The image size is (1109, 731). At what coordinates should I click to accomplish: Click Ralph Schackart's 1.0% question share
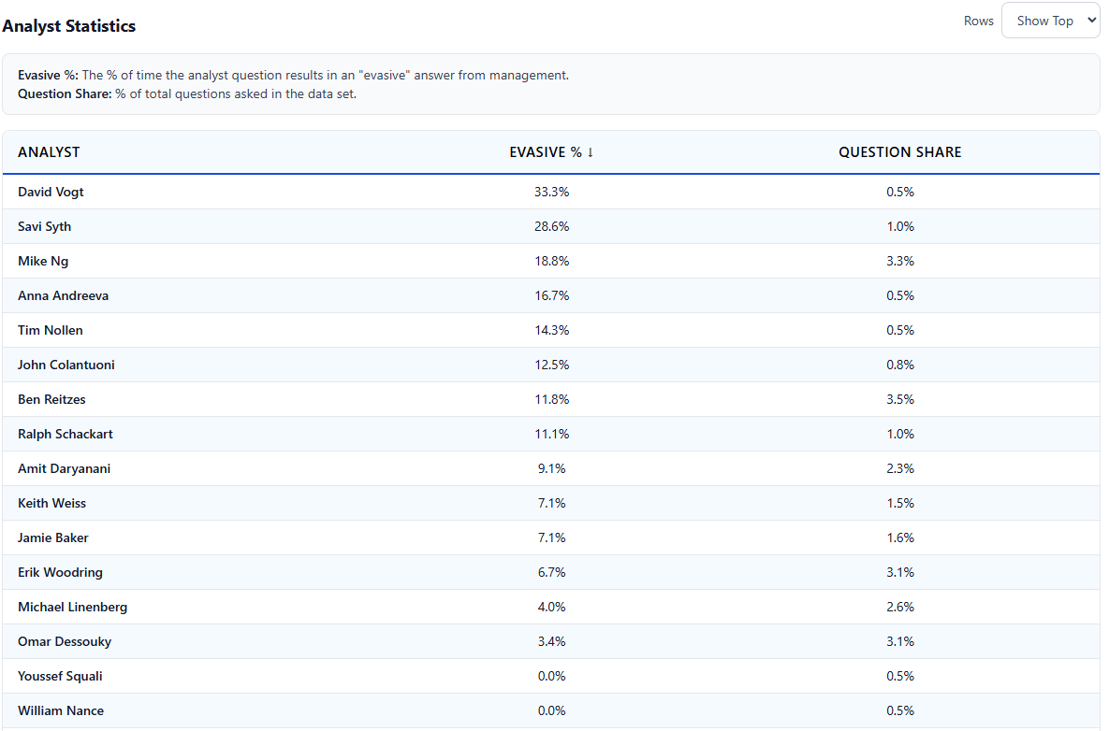click(900, 435)
